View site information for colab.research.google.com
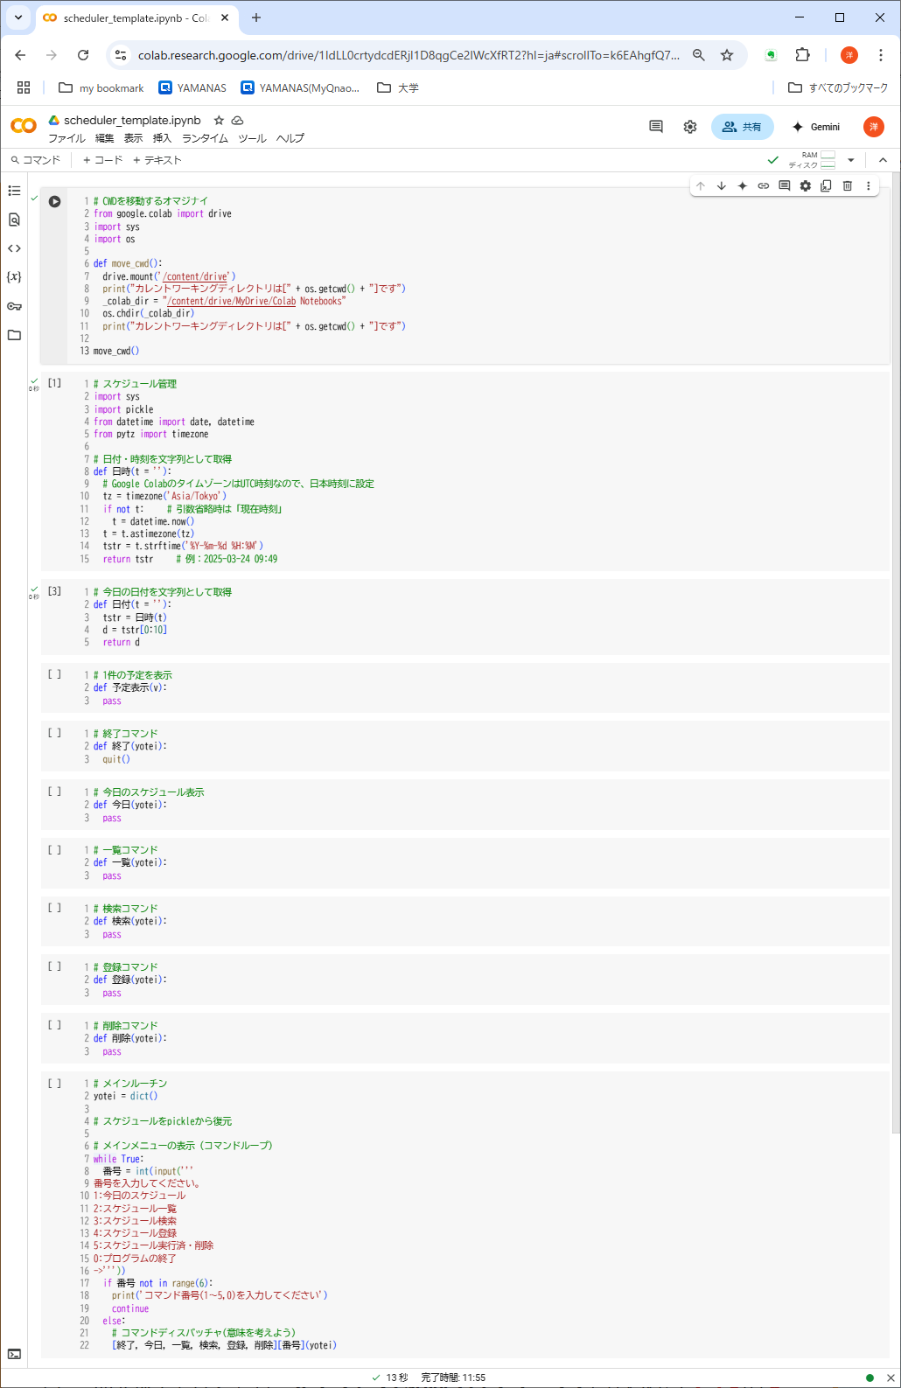901x1388 pixels. pyautogui.click(x=122, y=55)
